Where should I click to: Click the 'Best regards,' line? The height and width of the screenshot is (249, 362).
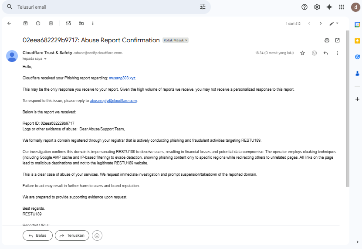tap(34, 208)
